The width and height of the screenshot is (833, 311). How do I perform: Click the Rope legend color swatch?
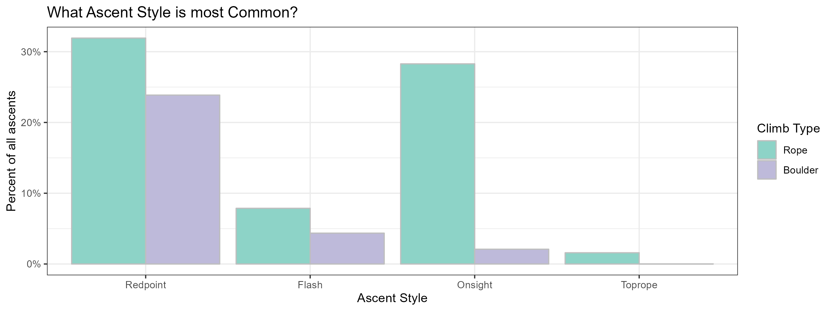(766, 150)
